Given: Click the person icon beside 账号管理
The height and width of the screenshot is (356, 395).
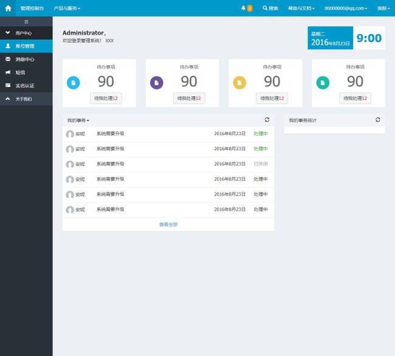Looking at the screenshot, I should pos(8,46).
